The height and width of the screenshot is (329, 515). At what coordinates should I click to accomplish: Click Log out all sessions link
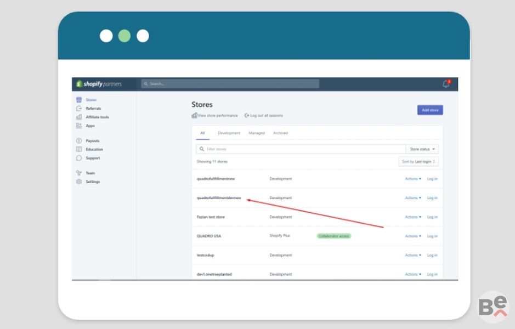pyautogui.click(x=267, y=115)
